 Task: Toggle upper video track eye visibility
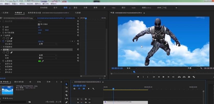click(89, 99)
